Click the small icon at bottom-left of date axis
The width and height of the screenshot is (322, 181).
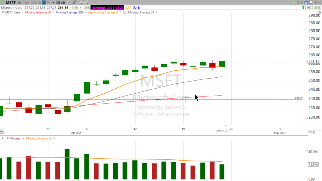click(2, 131)
